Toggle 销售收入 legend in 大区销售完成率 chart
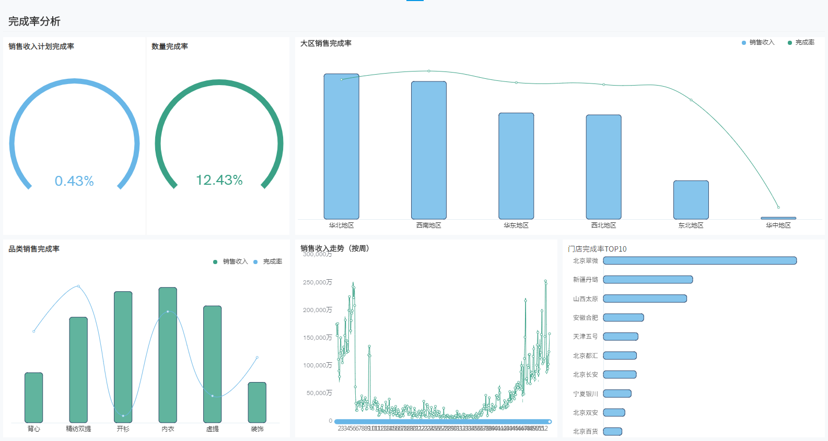This screenshot has height=441, width=828. pyautogui.click(x=757, y=43)
